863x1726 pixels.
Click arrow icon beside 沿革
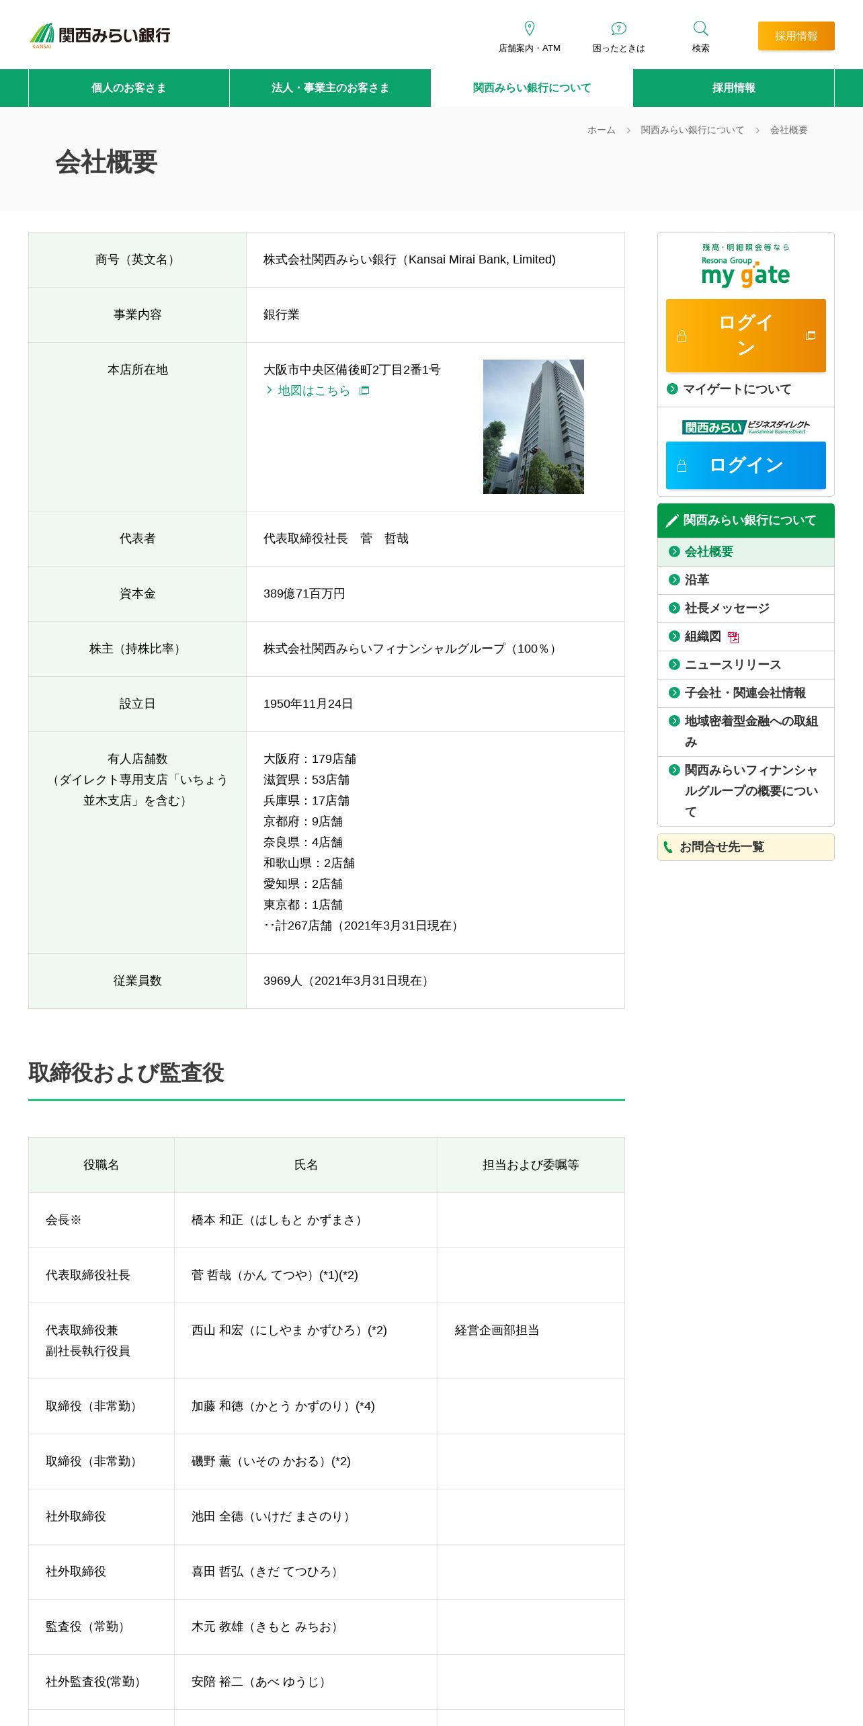tap(674, 579)
